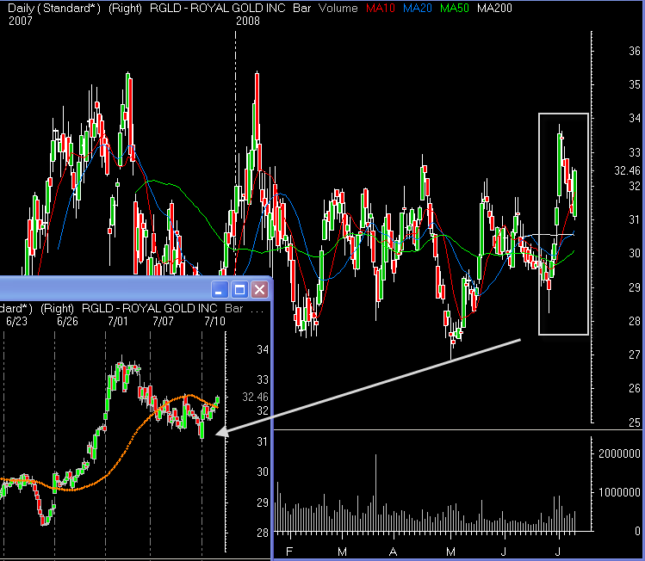Click the Volume legend label in main chart
Image resolution: width=645 pixels, height=561 pixels.
click(338, 8)
